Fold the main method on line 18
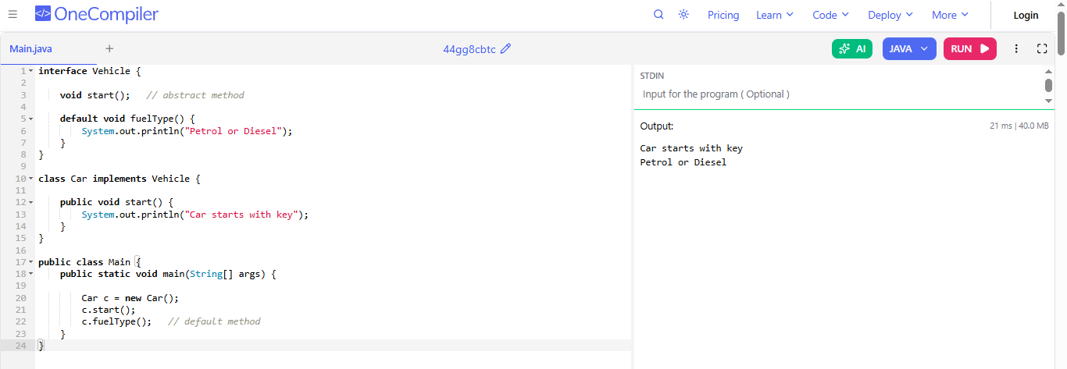Image resolution: width=1067 pixels, height=369 pixels. point(30,274)
